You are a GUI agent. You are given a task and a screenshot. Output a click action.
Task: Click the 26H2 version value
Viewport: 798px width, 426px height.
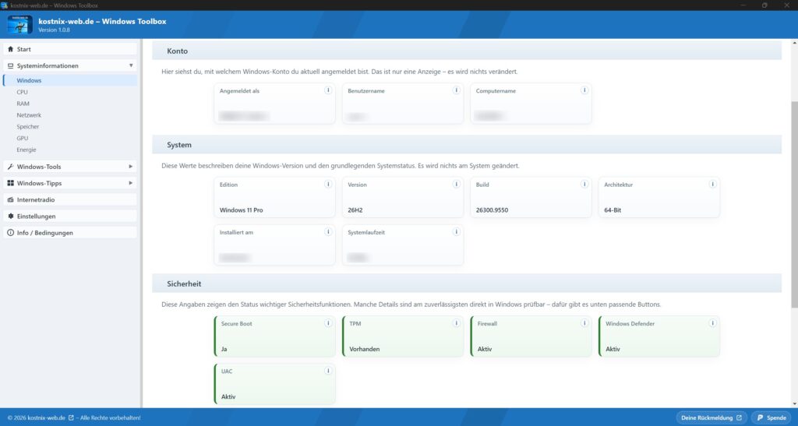click(355, 210)
